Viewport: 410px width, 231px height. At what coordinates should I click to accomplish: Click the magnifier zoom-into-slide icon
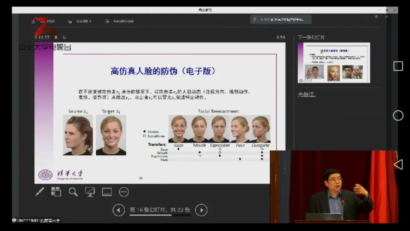coord(73,192)
